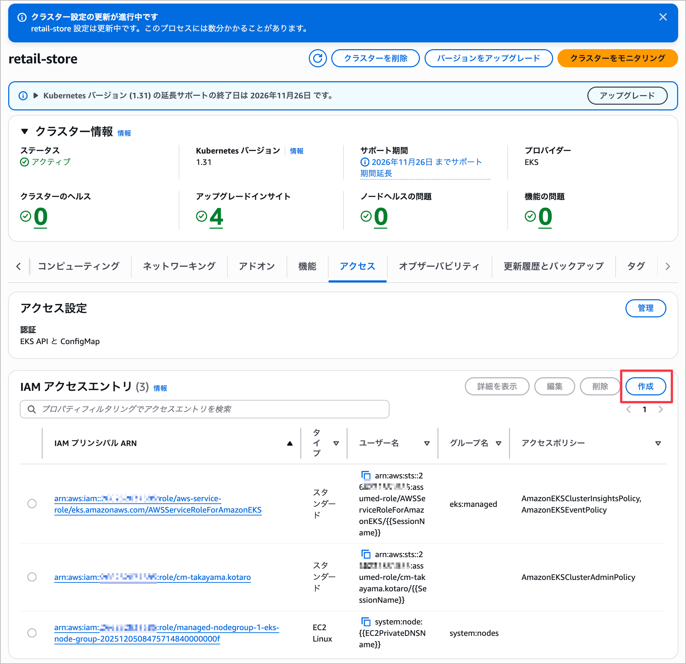Dismiss the blue update notification banner
Screen dimensions: 686x664
pos(662,17)
